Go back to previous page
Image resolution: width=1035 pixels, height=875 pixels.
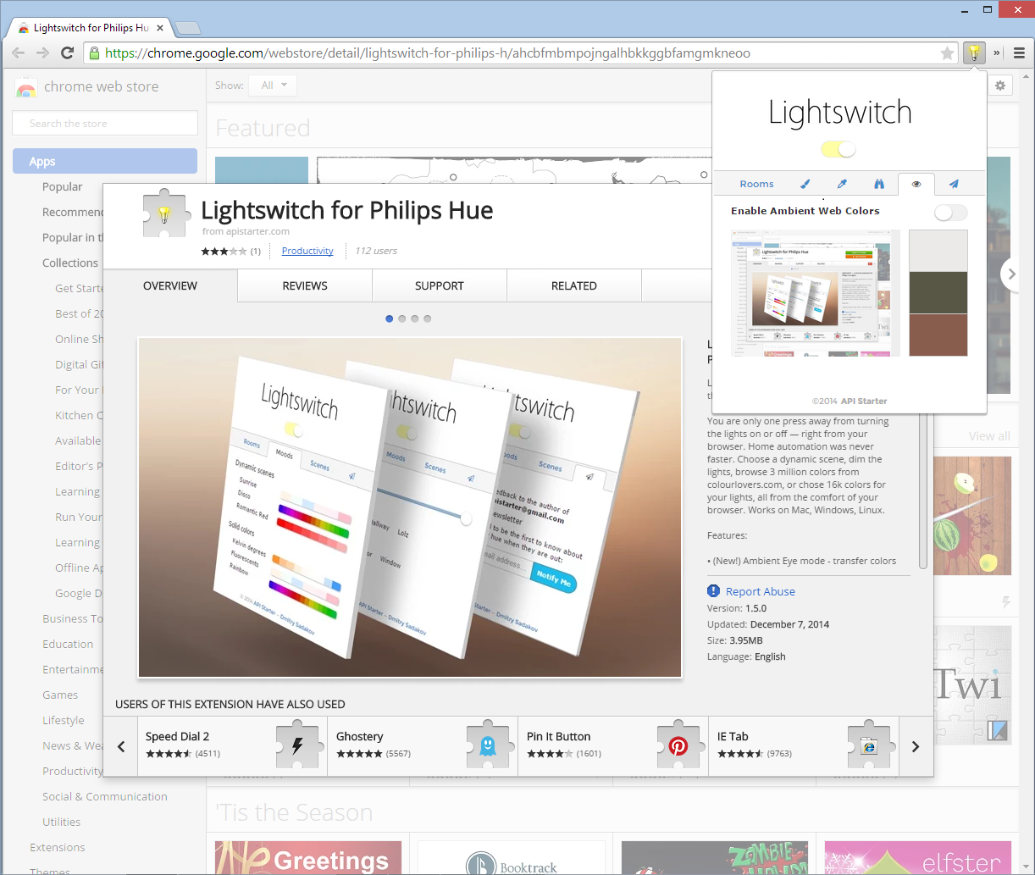19,53
